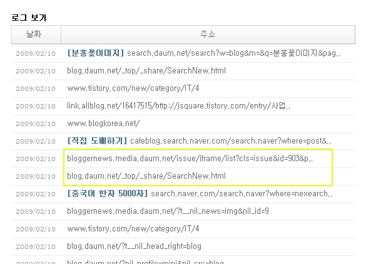The image size is (366, 264).
Task: Open the [분홍꽃이미지] keyword link
Action: tap(96, 53)
